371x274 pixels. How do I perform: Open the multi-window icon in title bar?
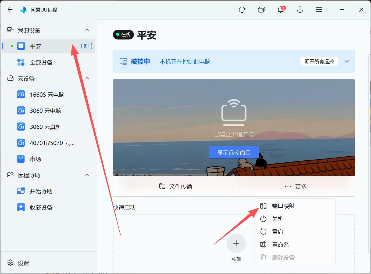tap(261, 10)
